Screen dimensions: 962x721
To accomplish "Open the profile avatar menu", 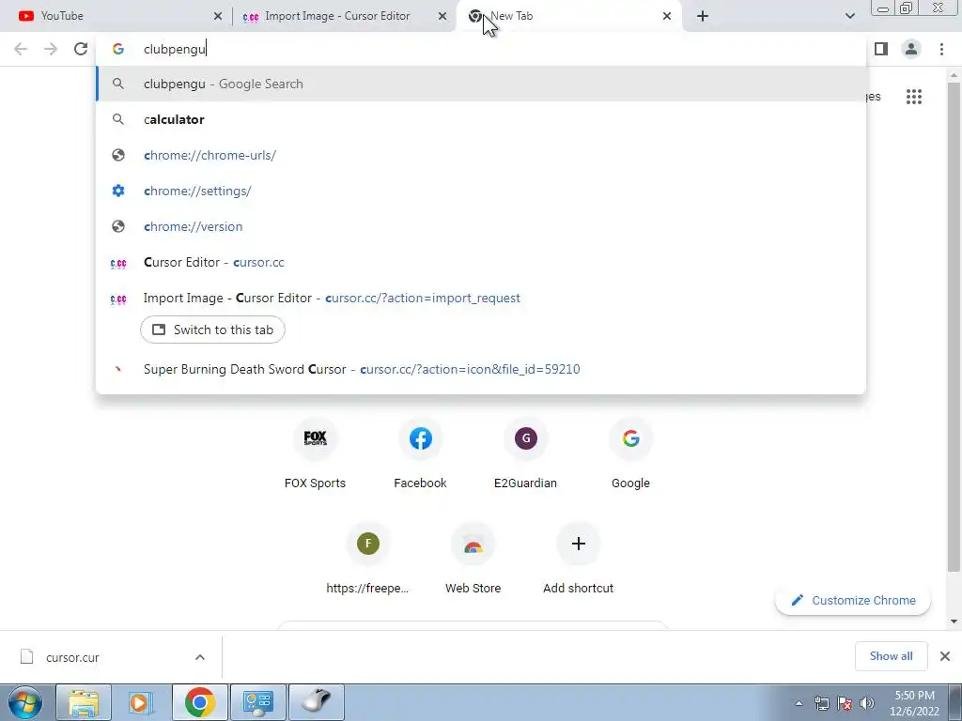I will click(x=911, y=49).
